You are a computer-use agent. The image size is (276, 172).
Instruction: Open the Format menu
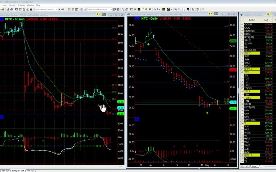click(x=12, y=5)
